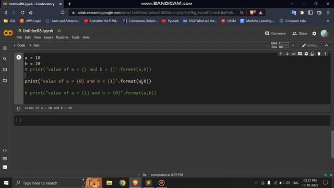Open Chrome from the taskbar
The height and width of the screenshot is (188, 334).
[123, 183]
